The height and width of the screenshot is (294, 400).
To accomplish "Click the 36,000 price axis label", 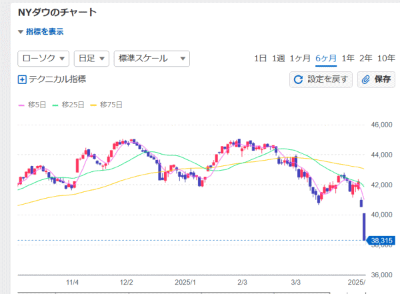I will (381, 275).
